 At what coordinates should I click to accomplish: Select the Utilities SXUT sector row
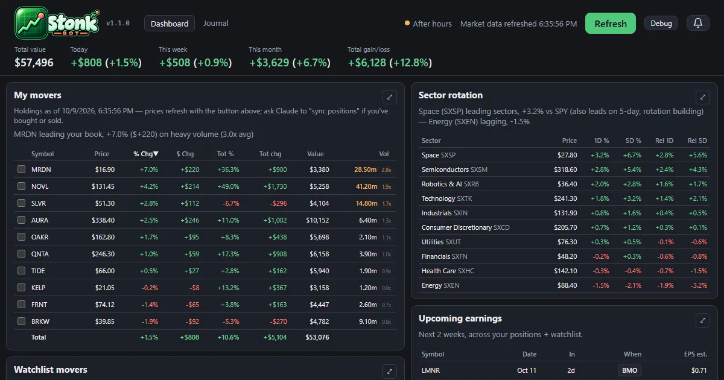564,242
